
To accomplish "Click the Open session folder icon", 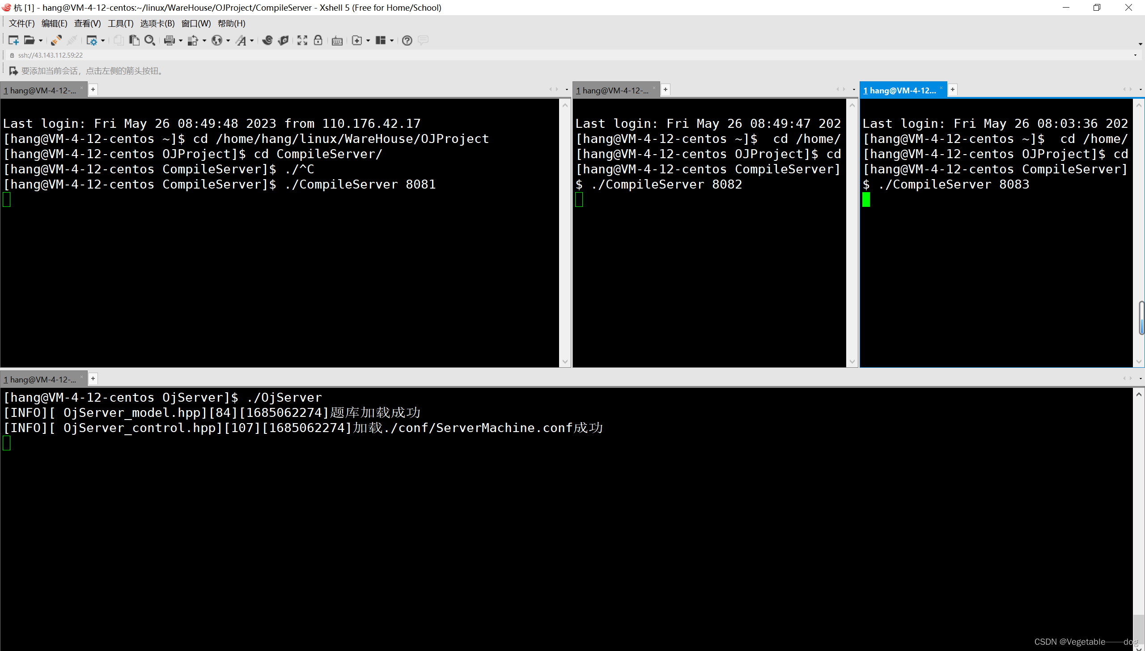I will coord(30,40).
